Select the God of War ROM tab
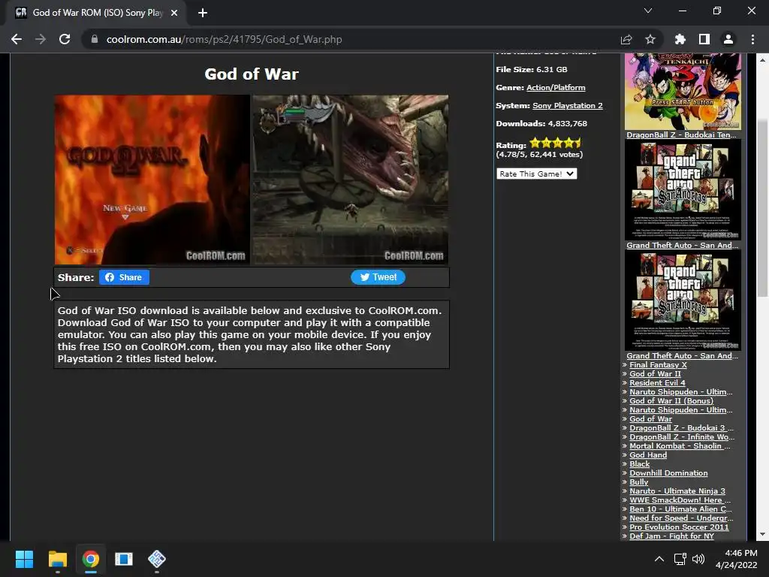The width and height of the screenshot is (769, 577). coord(97,13)
